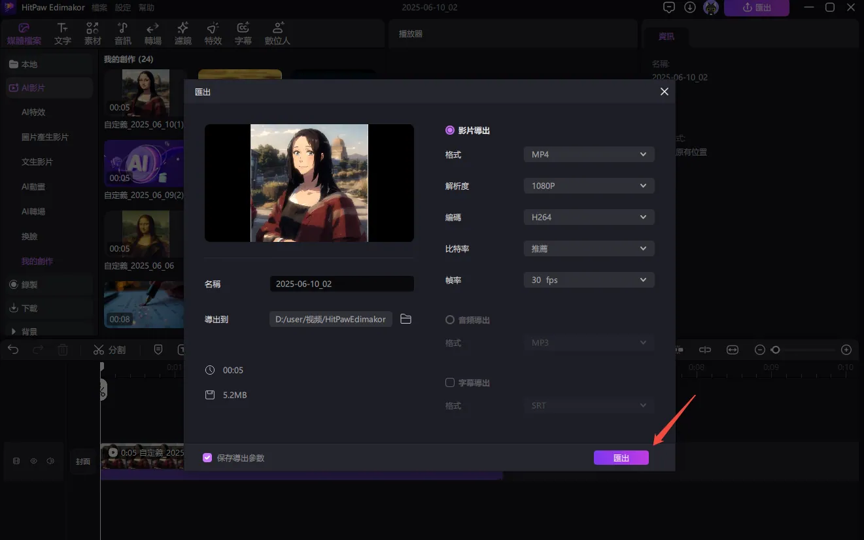Select the 音頻導出 audio export radio
Screen dimensions: 864x540
[449, 320]
